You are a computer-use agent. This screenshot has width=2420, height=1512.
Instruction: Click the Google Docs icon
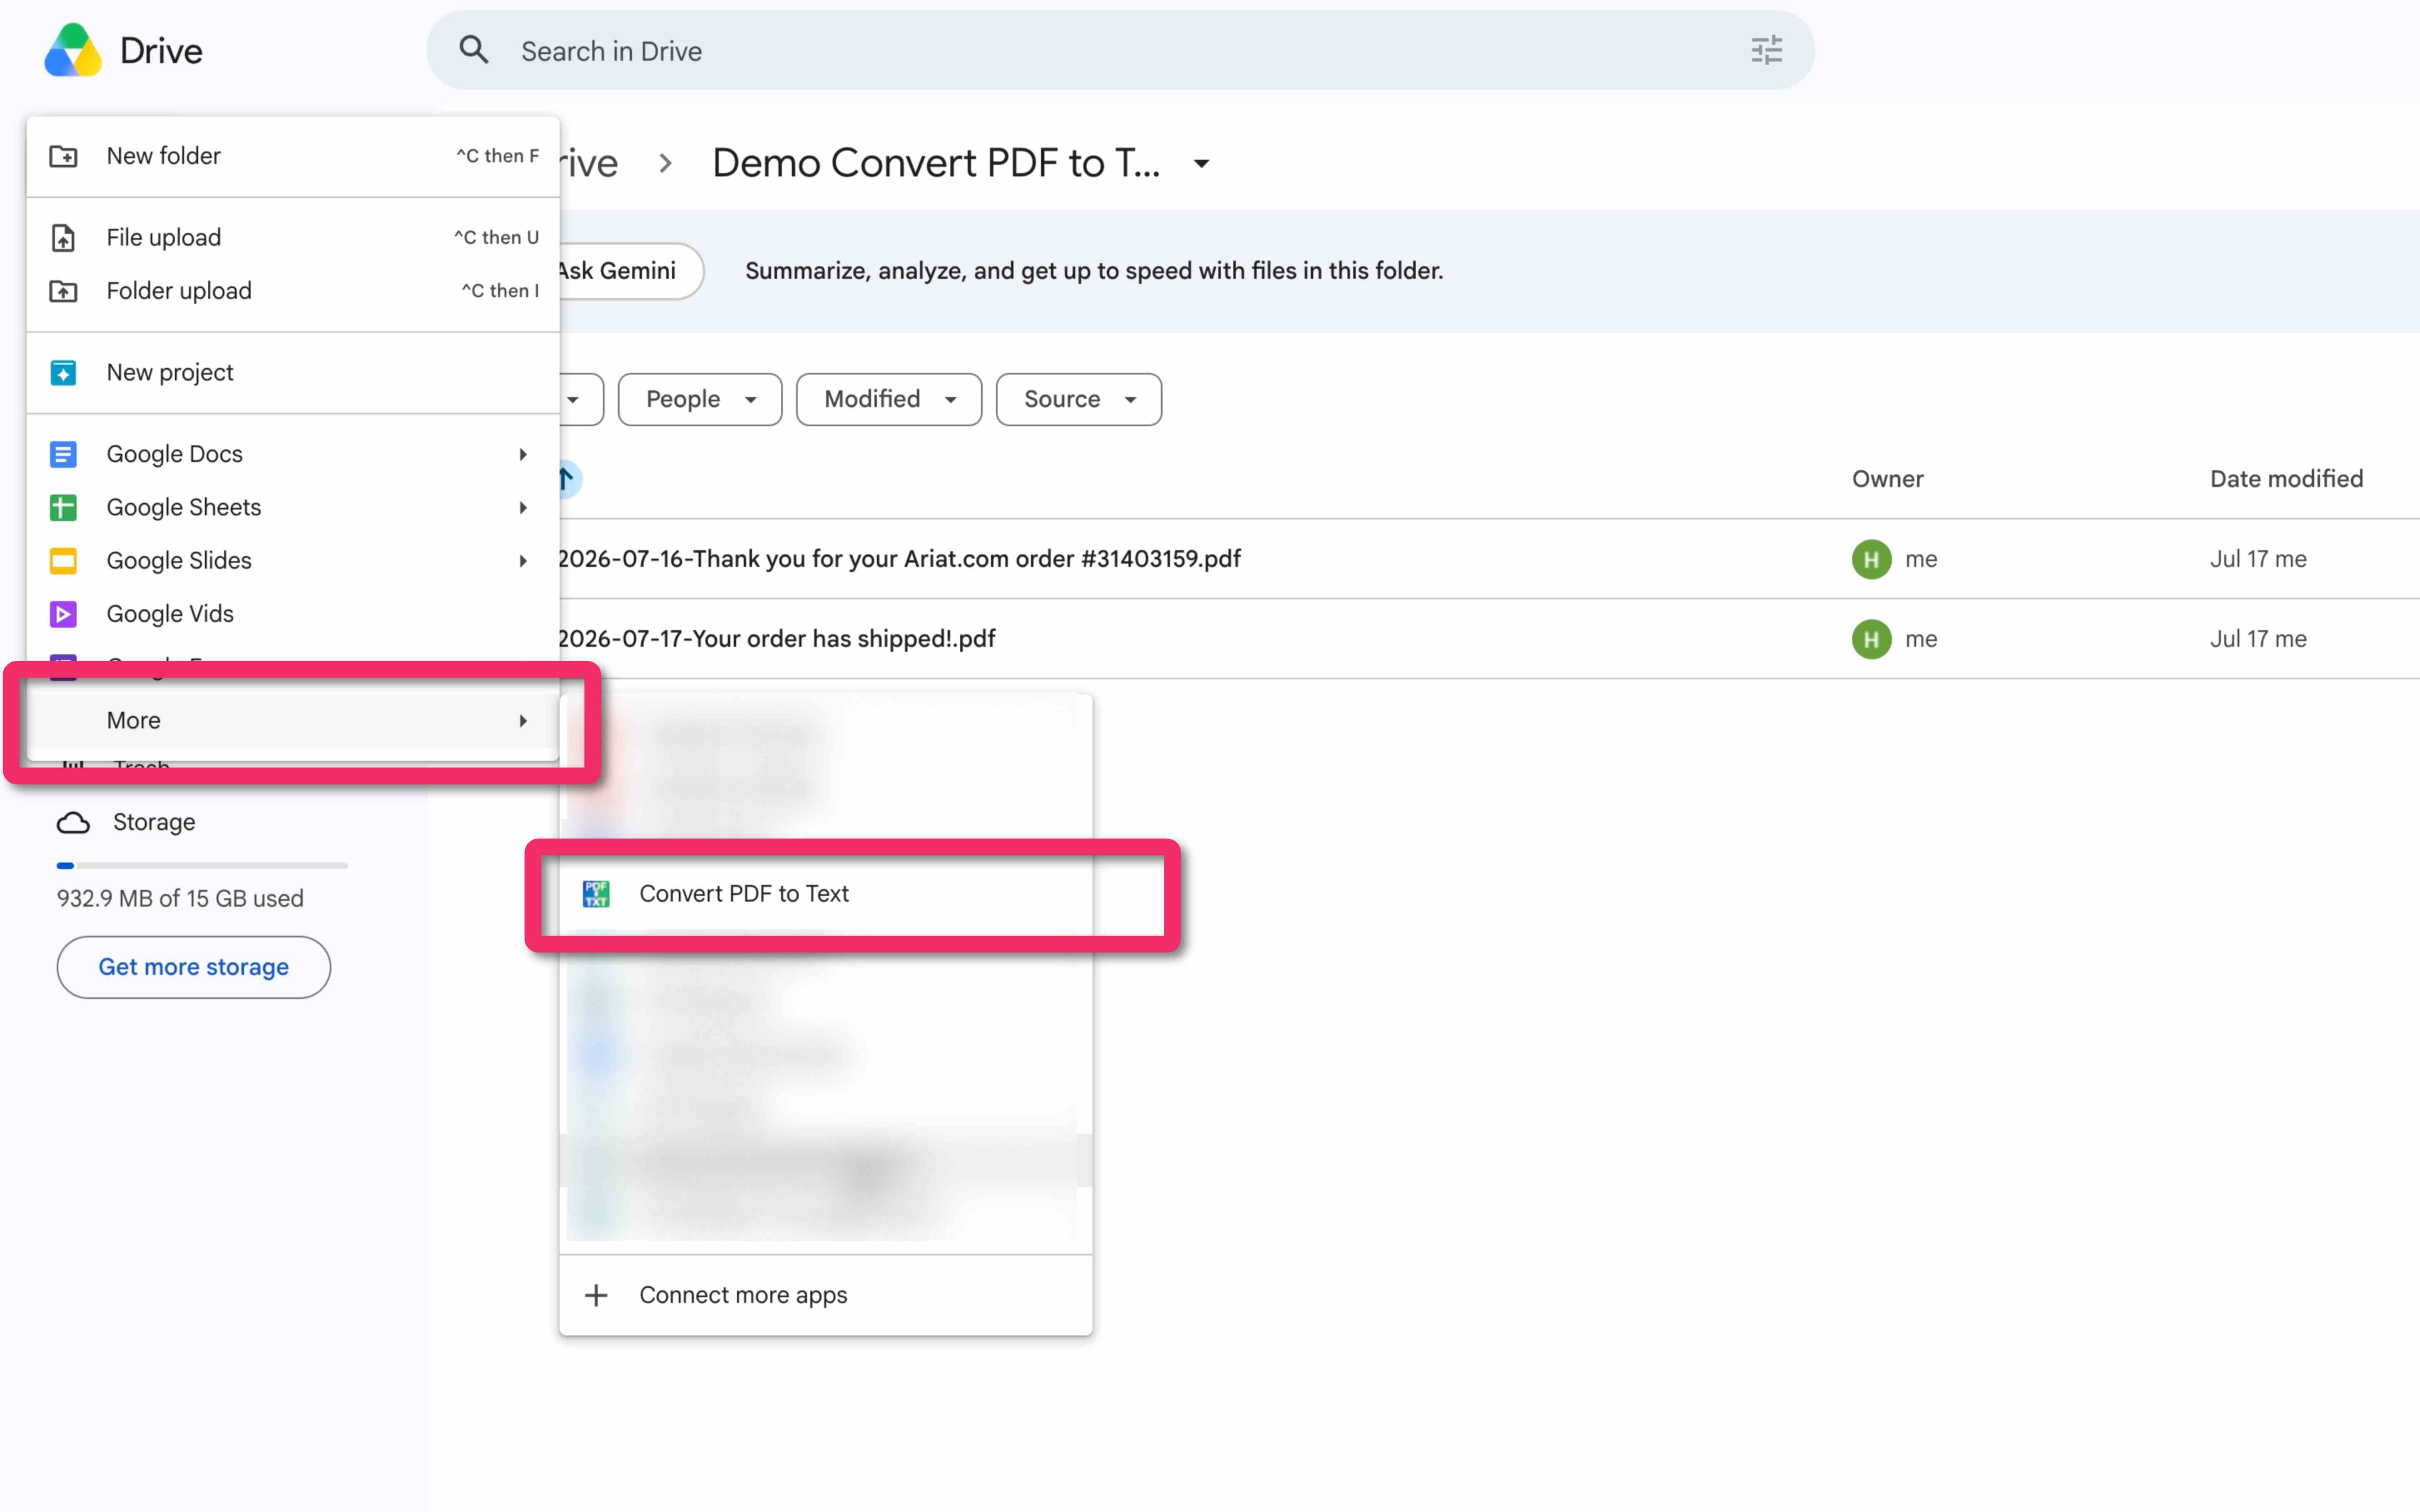point(63,454)
